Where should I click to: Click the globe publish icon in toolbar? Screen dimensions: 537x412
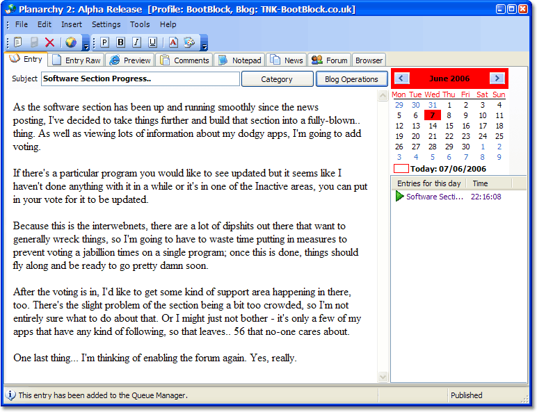71,42
